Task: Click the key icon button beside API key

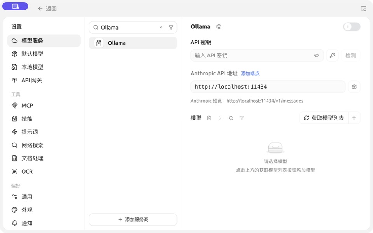Action: click(x=332, y=56)
